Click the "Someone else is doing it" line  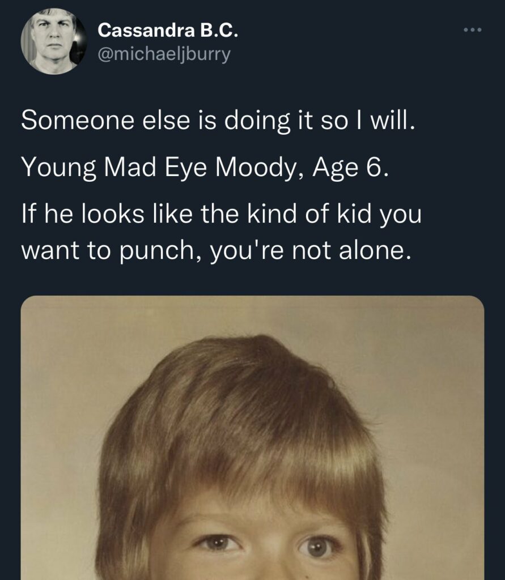pyautogui.click(x=218, y=120)
